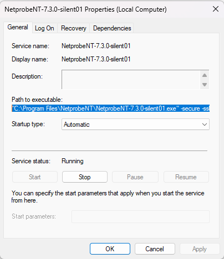224x259 pixels.
Task: Open the Startup type dropdown showing Automatic
Action: (135, 125)
